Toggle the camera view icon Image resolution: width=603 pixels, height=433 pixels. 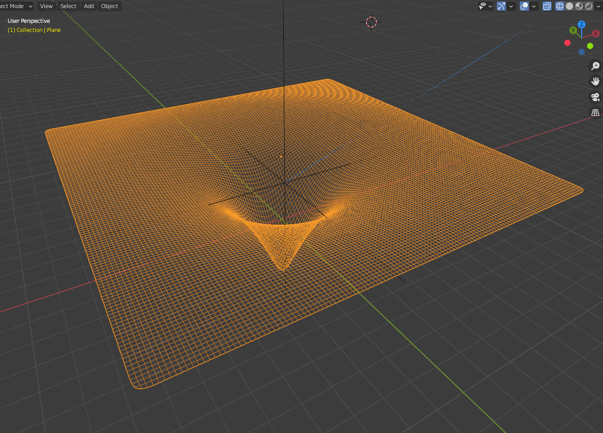click(595, 97)
